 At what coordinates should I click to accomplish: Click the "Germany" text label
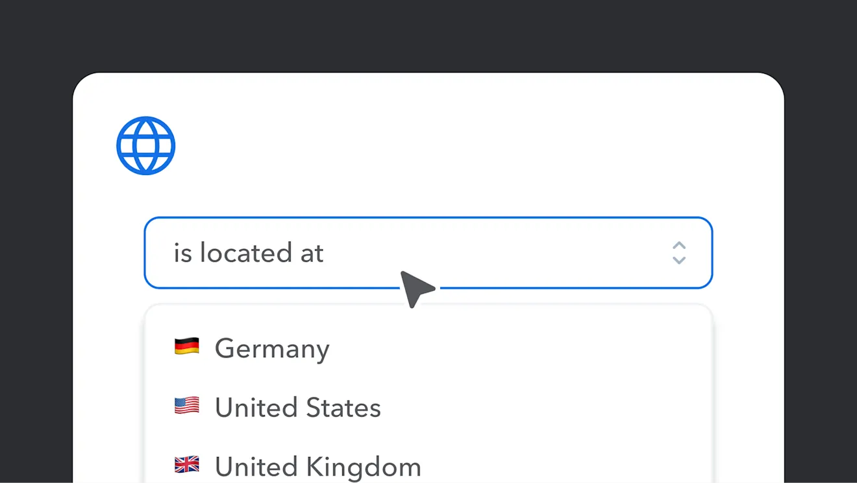(273, 349)
